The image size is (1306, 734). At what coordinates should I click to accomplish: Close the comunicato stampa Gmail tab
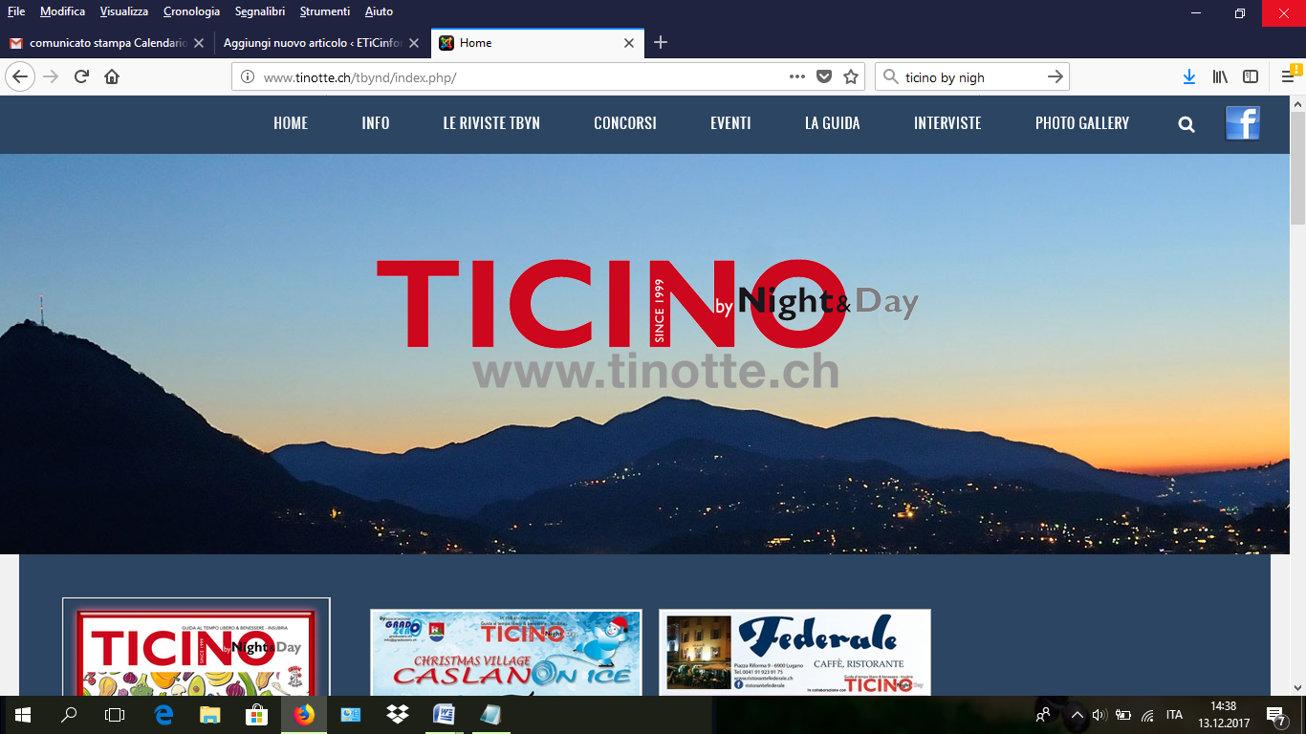(199, 43)
